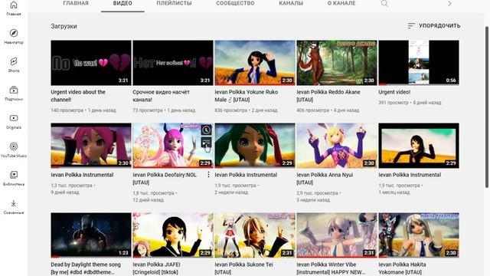Open Downloads in the sidebar

tap(14, 203)
